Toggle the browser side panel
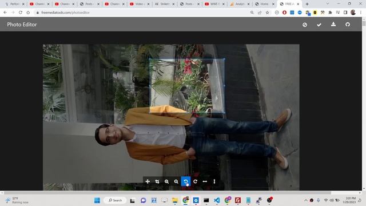The image size is (366, 206). [x=345, y=13]
